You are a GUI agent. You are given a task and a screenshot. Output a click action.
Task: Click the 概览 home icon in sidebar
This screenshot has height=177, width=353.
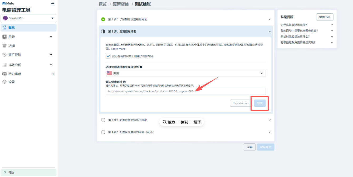[x=4, y=28]
